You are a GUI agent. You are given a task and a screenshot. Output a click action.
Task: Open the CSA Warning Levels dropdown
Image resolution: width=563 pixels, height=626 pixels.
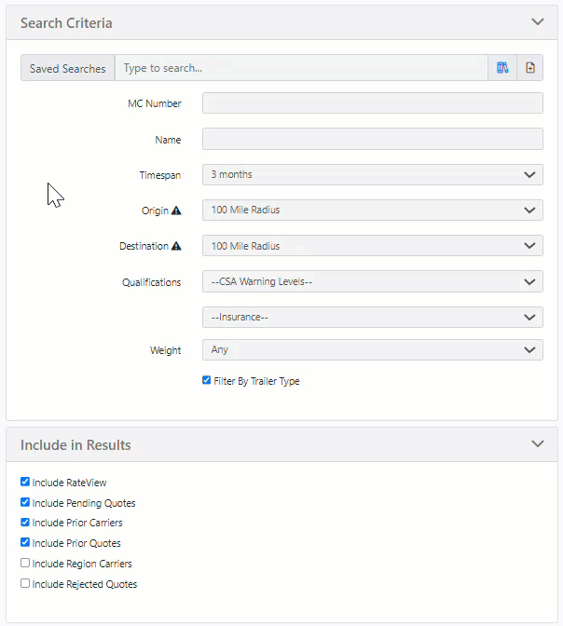coord(373,281)
